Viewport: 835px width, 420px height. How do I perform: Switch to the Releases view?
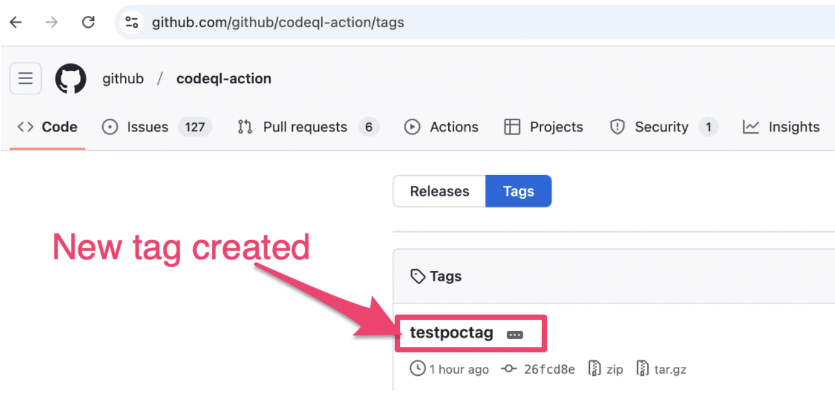439,191
